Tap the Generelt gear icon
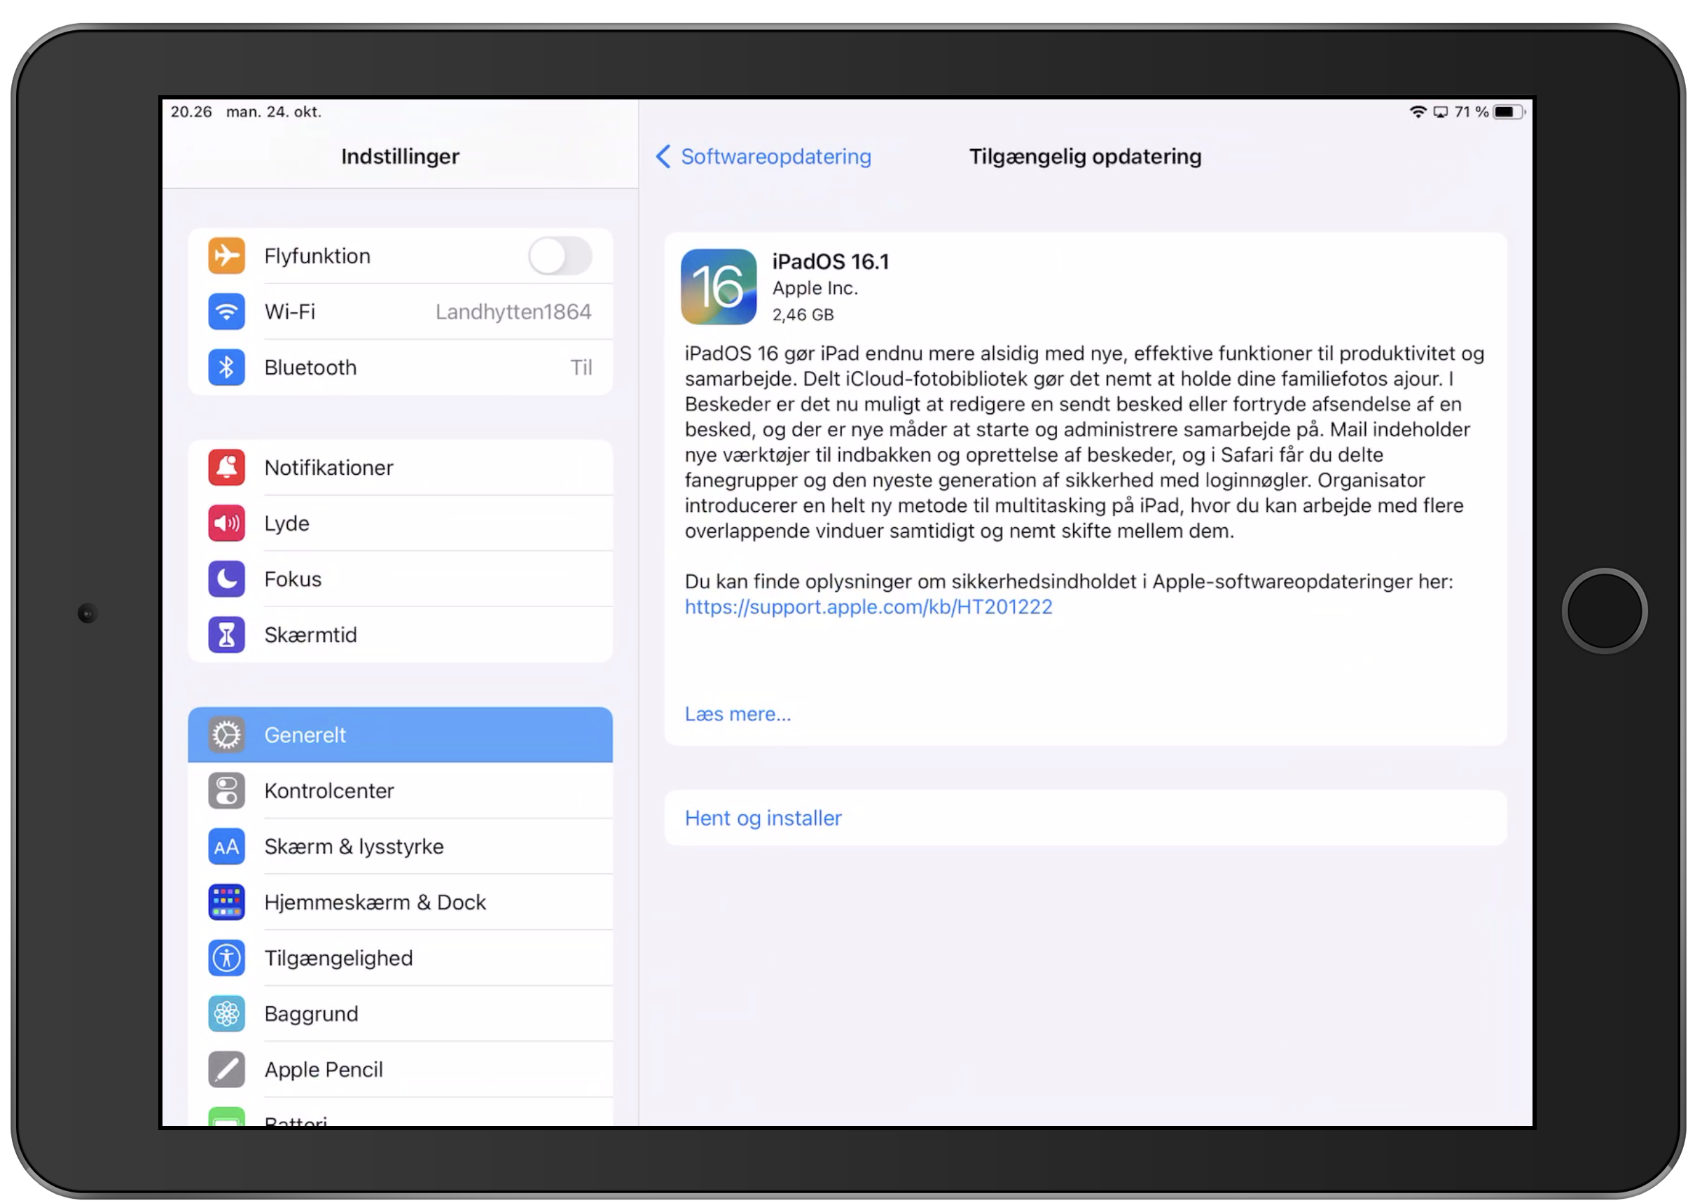The width and height of the screenshot is (1695, 1203). [226, 735]
